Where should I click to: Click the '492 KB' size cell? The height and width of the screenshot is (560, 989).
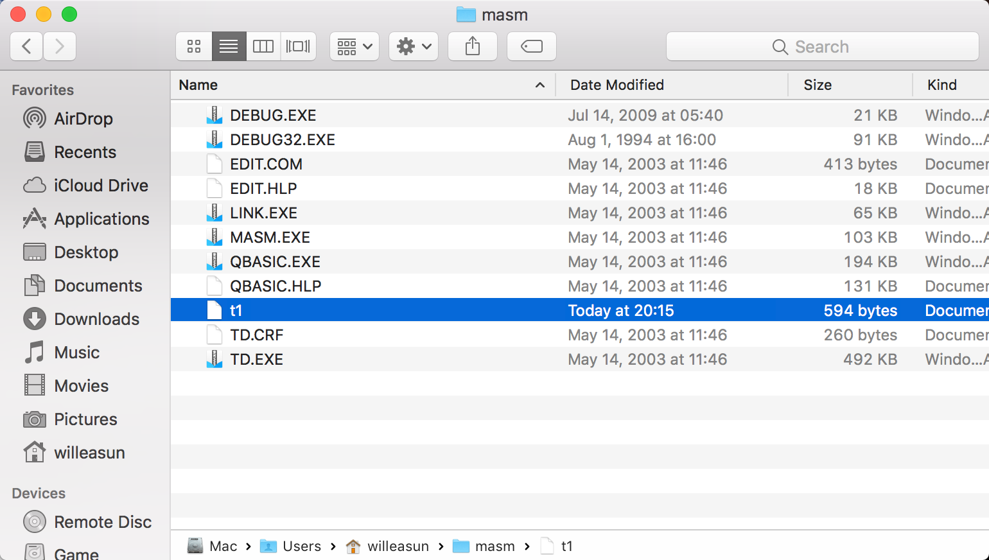pos(870,360)
